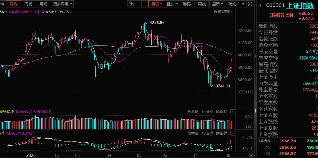Viewport: 318px width, 158px height.
Task: Click double chevron icon at trade list bottom
Action: [251, 154]
